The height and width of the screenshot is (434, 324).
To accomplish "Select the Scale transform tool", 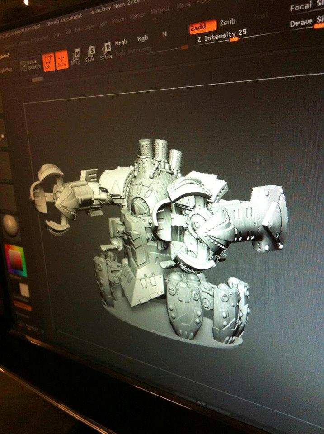I will pyautogui.click(x=90, y=54).
